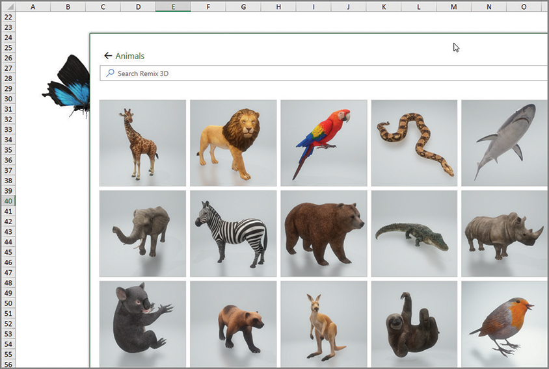Choose the red parrot 3D model
The height and width of the screenshot is (369, 549).
[323, 143]
